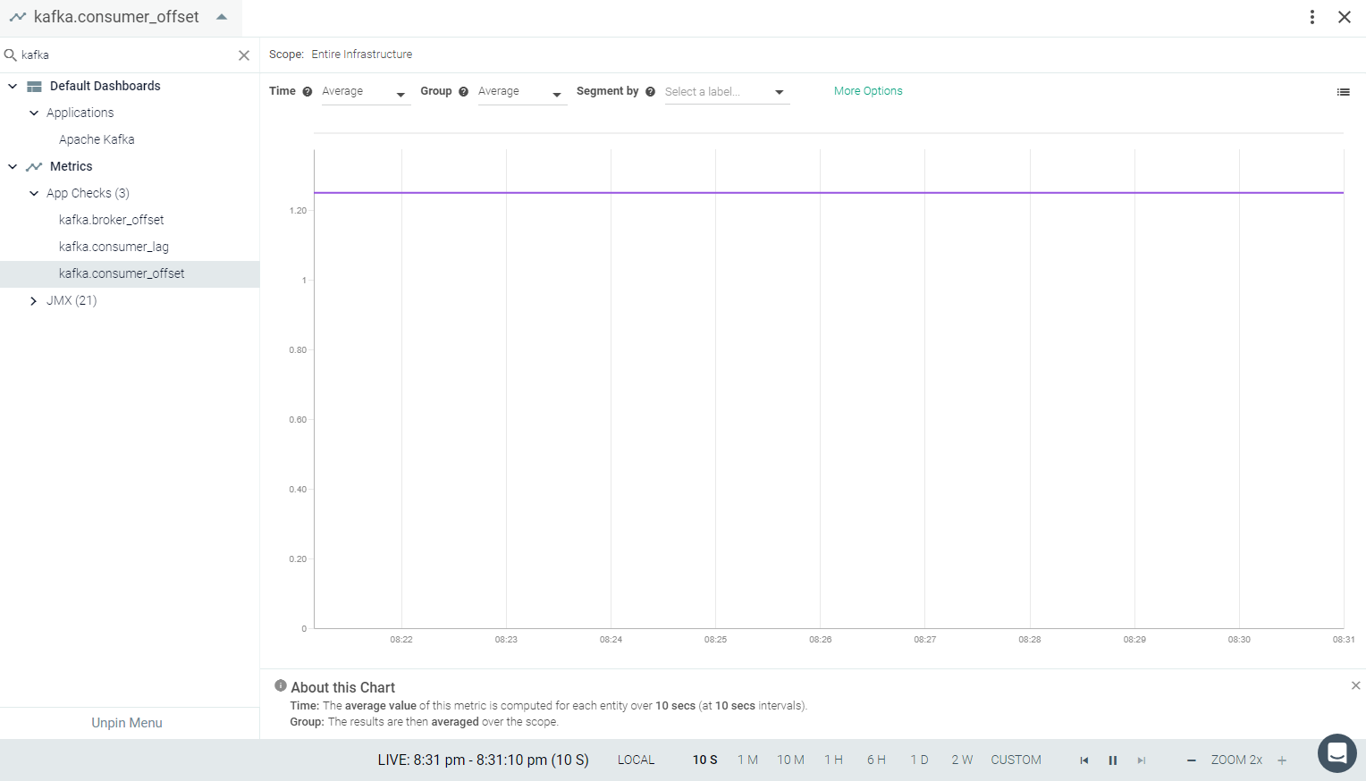
Task: Click the Time help question icon
Action: point(308,92)
